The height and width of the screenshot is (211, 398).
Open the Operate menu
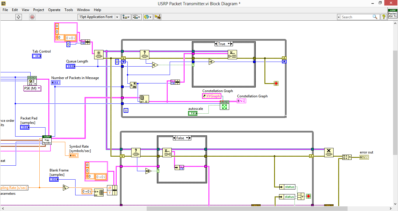[54, 10]
